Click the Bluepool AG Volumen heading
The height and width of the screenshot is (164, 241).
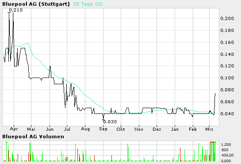[x=33, y=137]
